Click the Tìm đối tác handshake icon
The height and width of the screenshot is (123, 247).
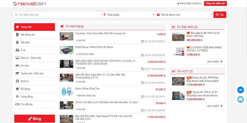[x=17, y=104]
